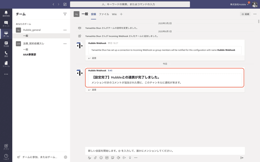
Task: Switch to the Wiki tab
Action: (114, 14)
